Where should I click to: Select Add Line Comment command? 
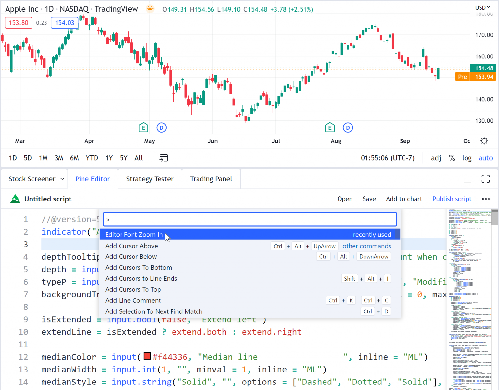133,300
